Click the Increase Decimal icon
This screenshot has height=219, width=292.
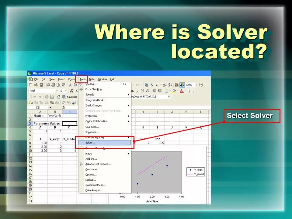click(x=142, y=91)
